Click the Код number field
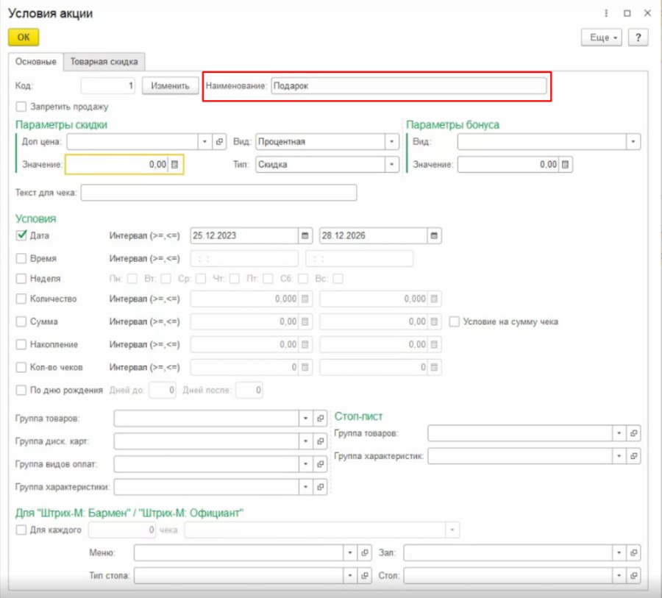Viewport: 662px width, 598px height. [108, 86]
